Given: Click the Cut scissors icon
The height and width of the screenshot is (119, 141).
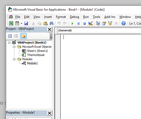Looking at the screenshot, I should click(x=33, y=23).
